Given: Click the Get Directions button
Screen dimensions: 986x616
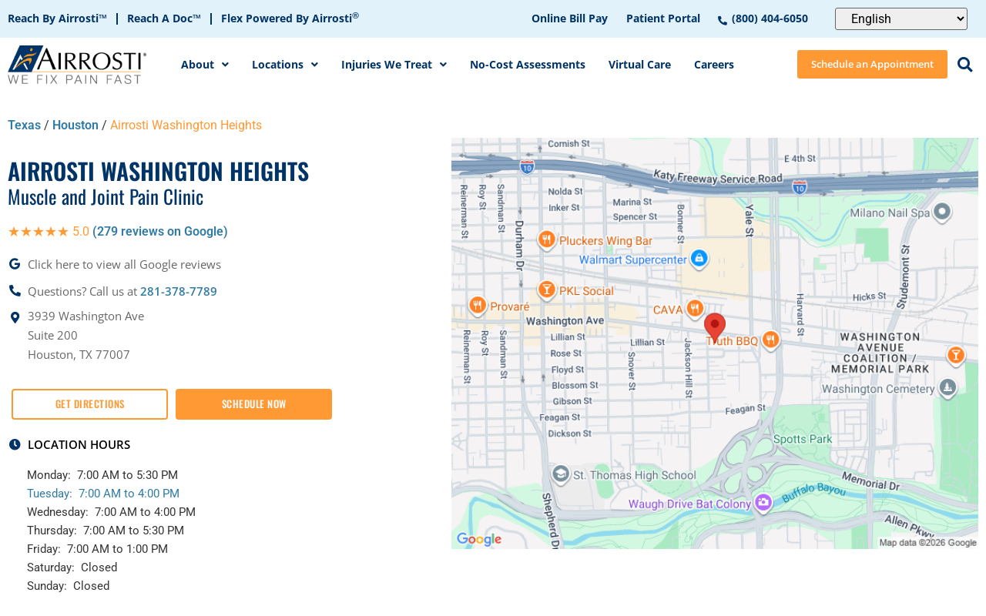Looking at the screenshot, I should 89,404.
